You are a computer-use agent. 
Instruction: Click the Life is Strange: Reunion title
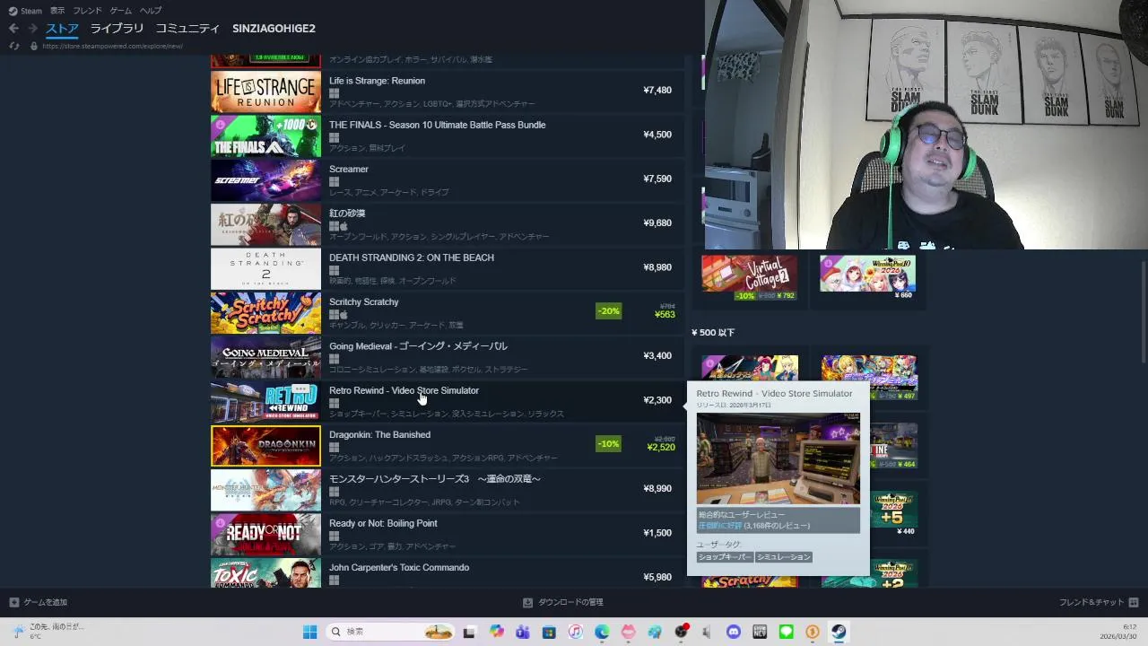(377, 81)
